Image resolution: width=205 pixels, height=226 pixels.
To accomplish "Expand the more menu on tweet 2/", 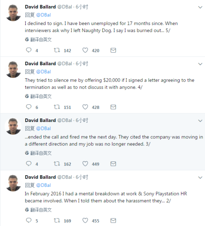I will pyautogui.click(x=200, y=178).
